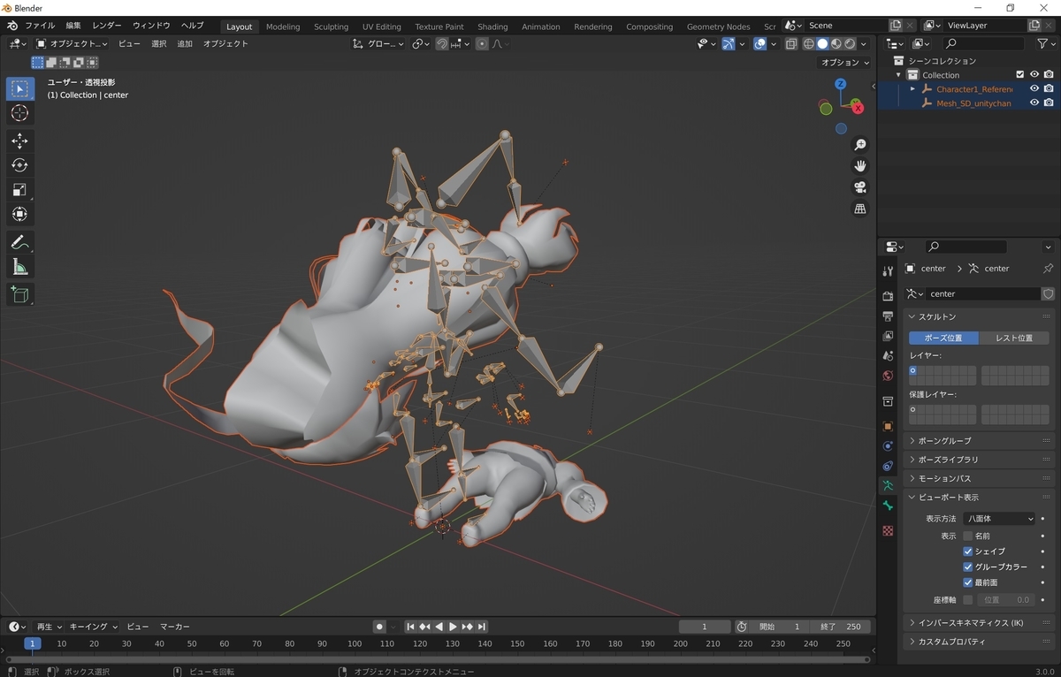Screen dimensions: 1061x677
Task: Click the viewport zoom magnifier icon
Action: 859,145
